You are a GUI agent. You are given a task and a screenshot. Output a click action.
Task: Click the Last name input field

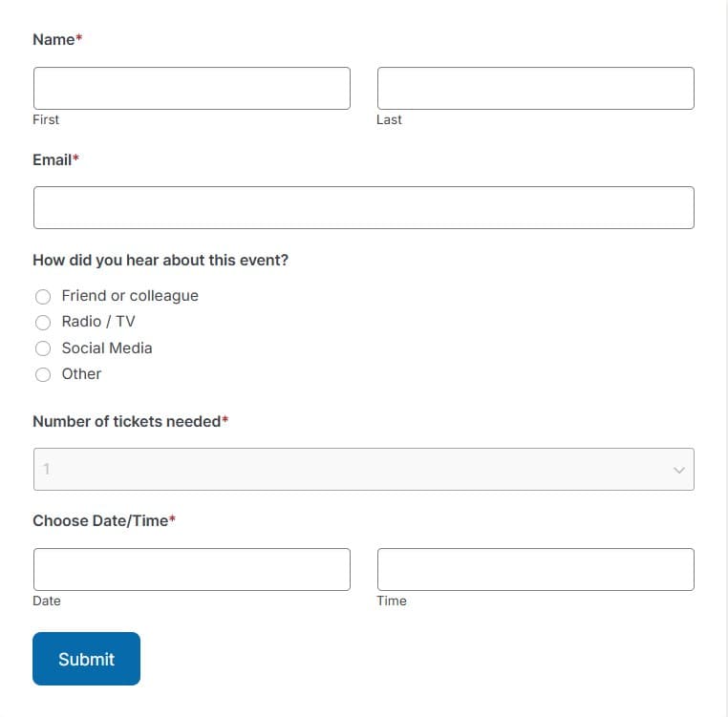pos(536,88)
